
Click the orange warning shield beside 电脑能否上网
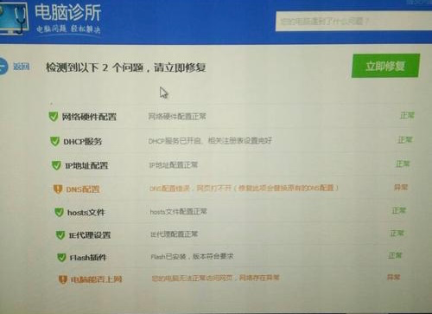62,279
